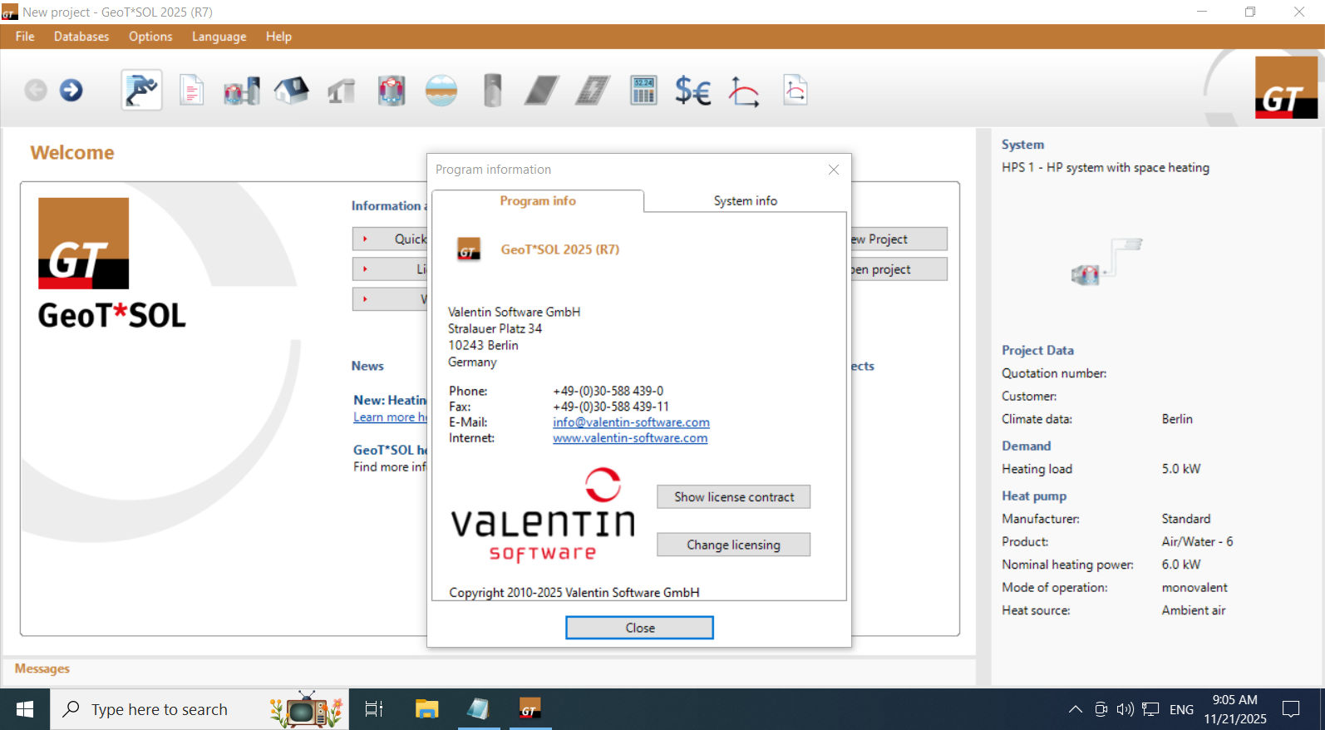Open the Windows Start menu

(x=25, y=709)
